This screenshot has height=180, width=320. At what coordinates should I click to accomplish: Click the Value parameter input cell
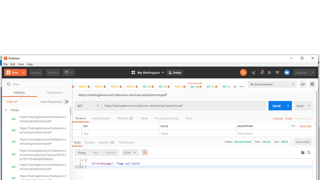(197, 134)
